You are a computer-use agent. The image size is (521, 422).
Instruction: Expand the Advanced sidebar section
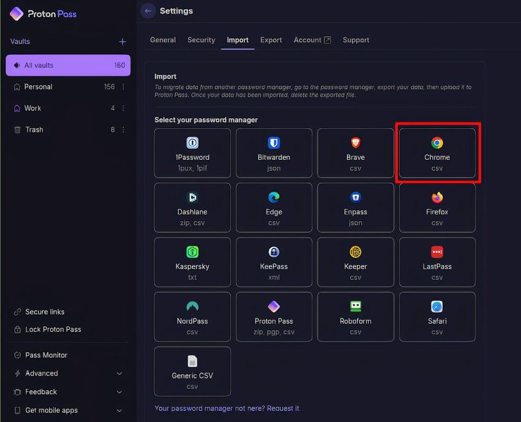(x=41, y=373)
